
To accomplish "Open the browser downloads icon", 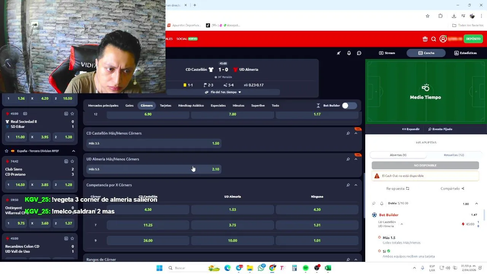I will pos(454,16).
